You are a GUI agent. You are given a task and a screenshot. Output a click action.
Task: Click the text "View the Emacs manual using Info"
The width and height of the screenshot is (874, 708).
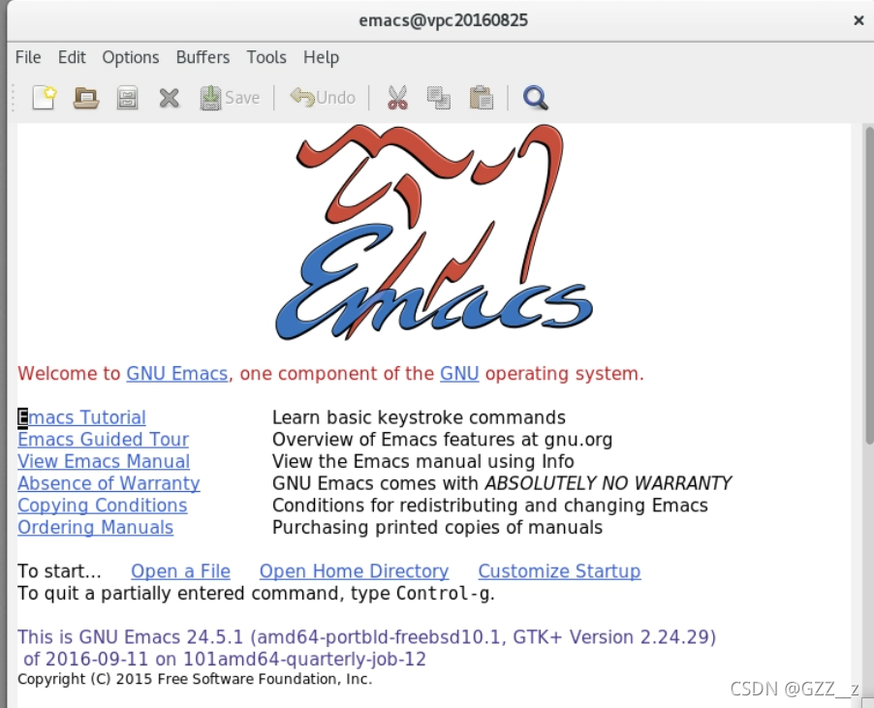point(423,461)
